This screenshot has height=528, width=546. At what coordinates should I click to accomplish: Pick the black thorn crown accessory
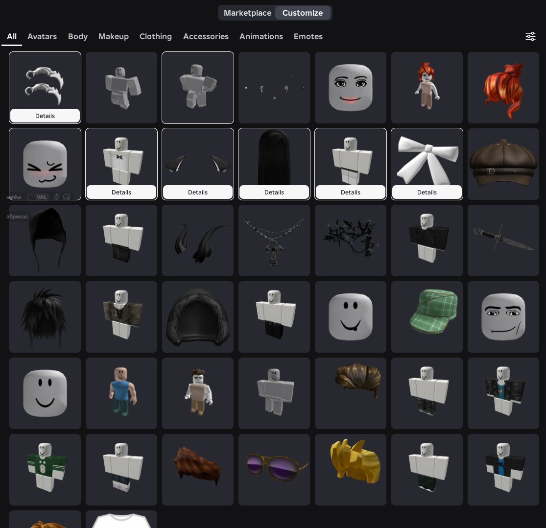pyautogui.click(x=351, y=240)
